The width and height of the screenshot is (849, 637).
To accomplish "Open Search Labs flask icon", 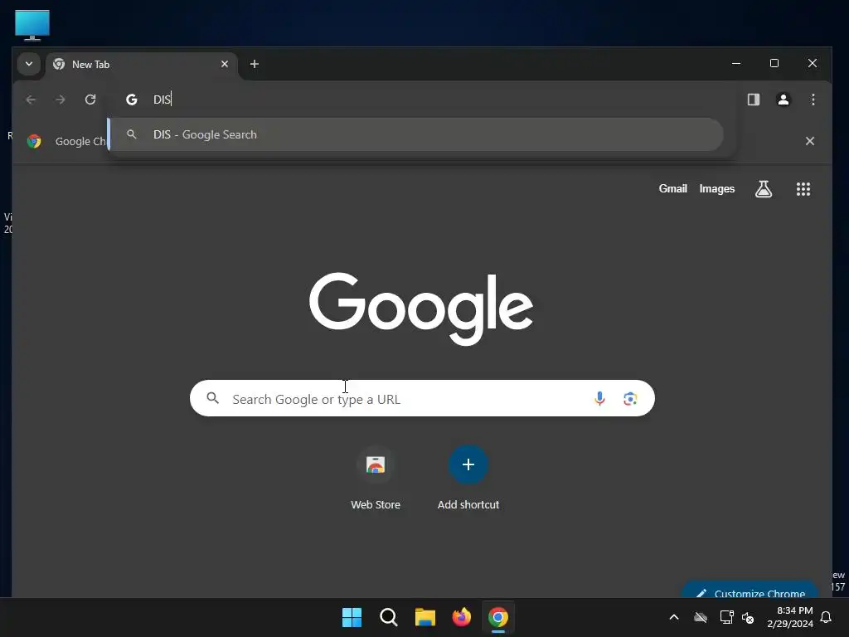I will (x=764, y=189).
